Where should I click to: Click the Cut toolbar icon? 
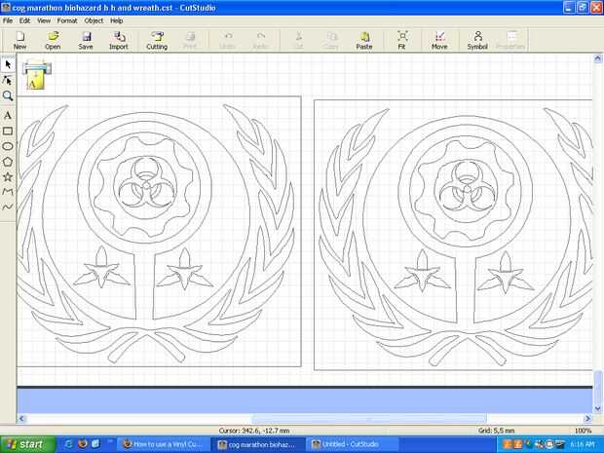[x=298, y=41]
